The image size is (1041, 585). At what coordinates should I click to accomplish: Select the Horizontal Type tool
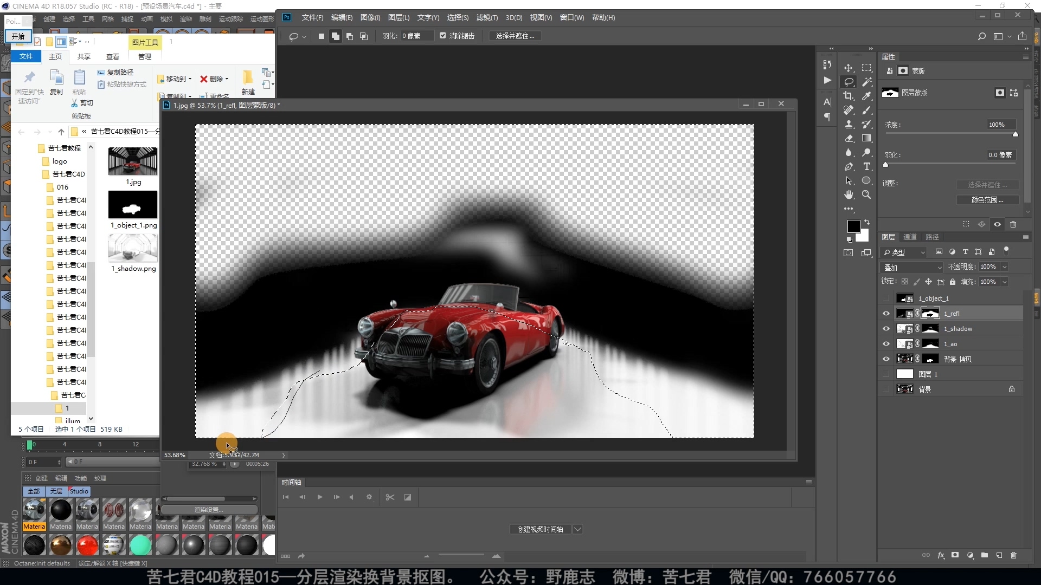pyautogui.click(x=867, y=167)
